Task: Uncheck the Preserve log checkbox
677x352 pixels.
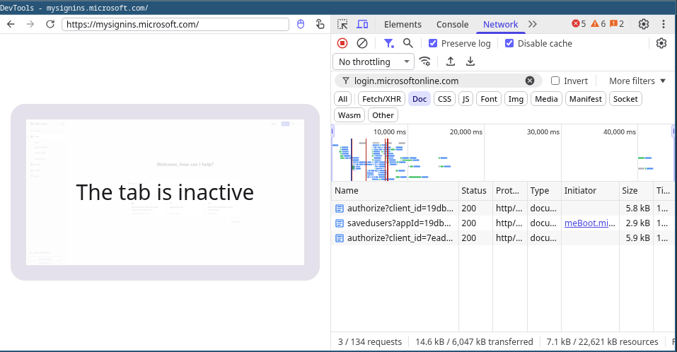Action: 433,43
